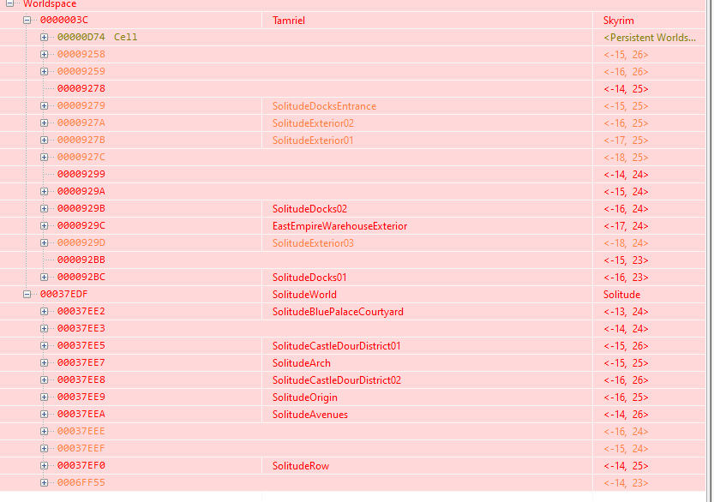Expand the 00037EE7 SolitudeArch row
The width and height of the screenshot is (714, 502).
pyautogui.click(x=45, y=362)
